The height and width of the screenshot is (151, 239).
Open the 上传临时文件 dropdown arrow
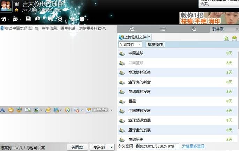pos(149,37)
